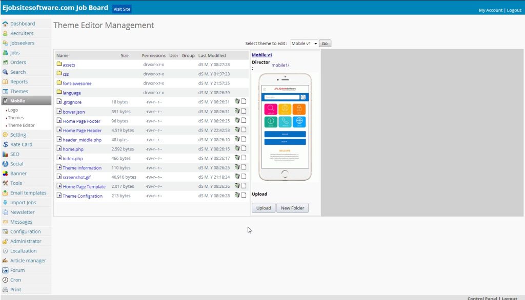The width and height of the screenshot is (525, 300).
Task: Click the Go button next to theme selector
Action: [325, 44]
